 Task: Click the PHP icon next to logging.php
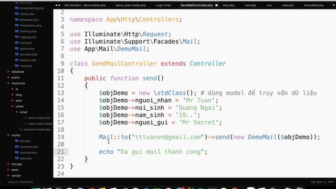16,37
